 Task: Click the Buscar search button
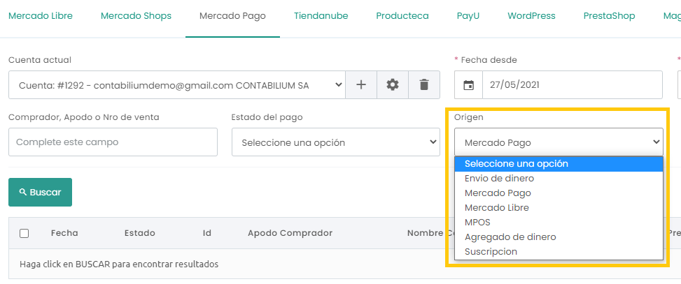41,192
